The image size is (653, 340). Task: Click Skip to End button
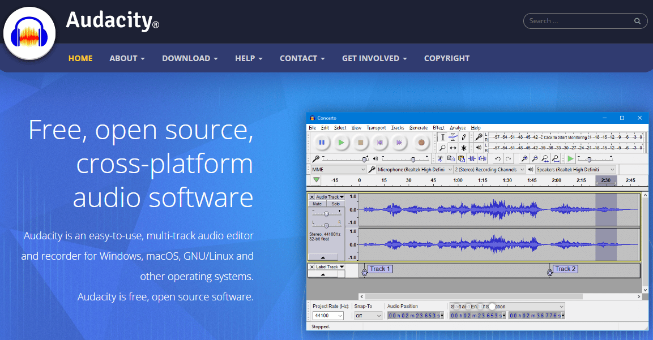tap(399, 143)
